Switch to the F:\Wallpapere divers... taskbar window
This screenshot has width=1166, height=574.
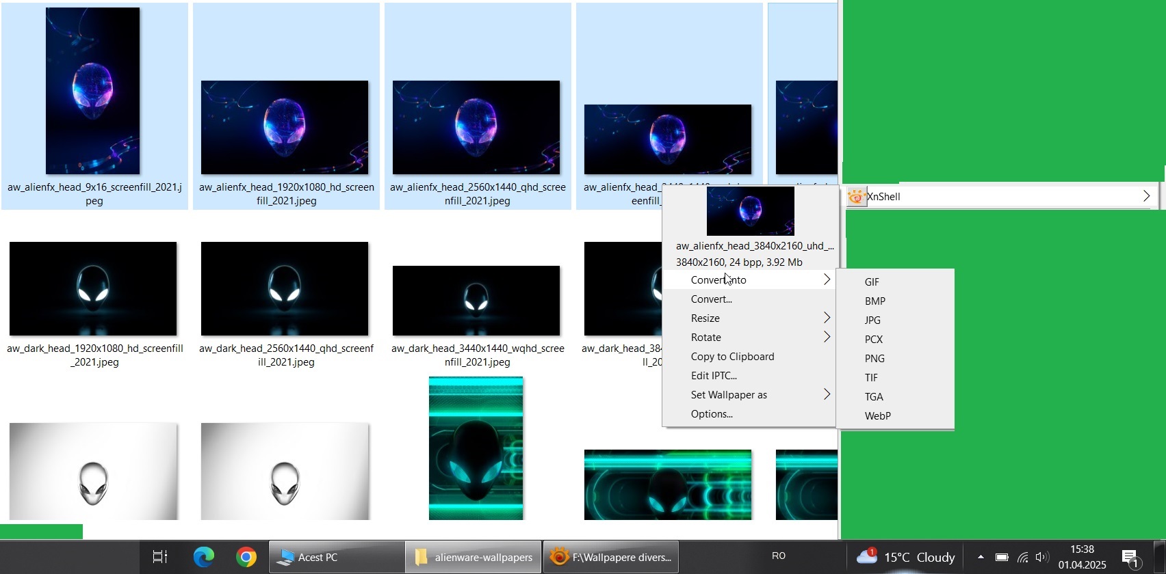tap(610, 557)
